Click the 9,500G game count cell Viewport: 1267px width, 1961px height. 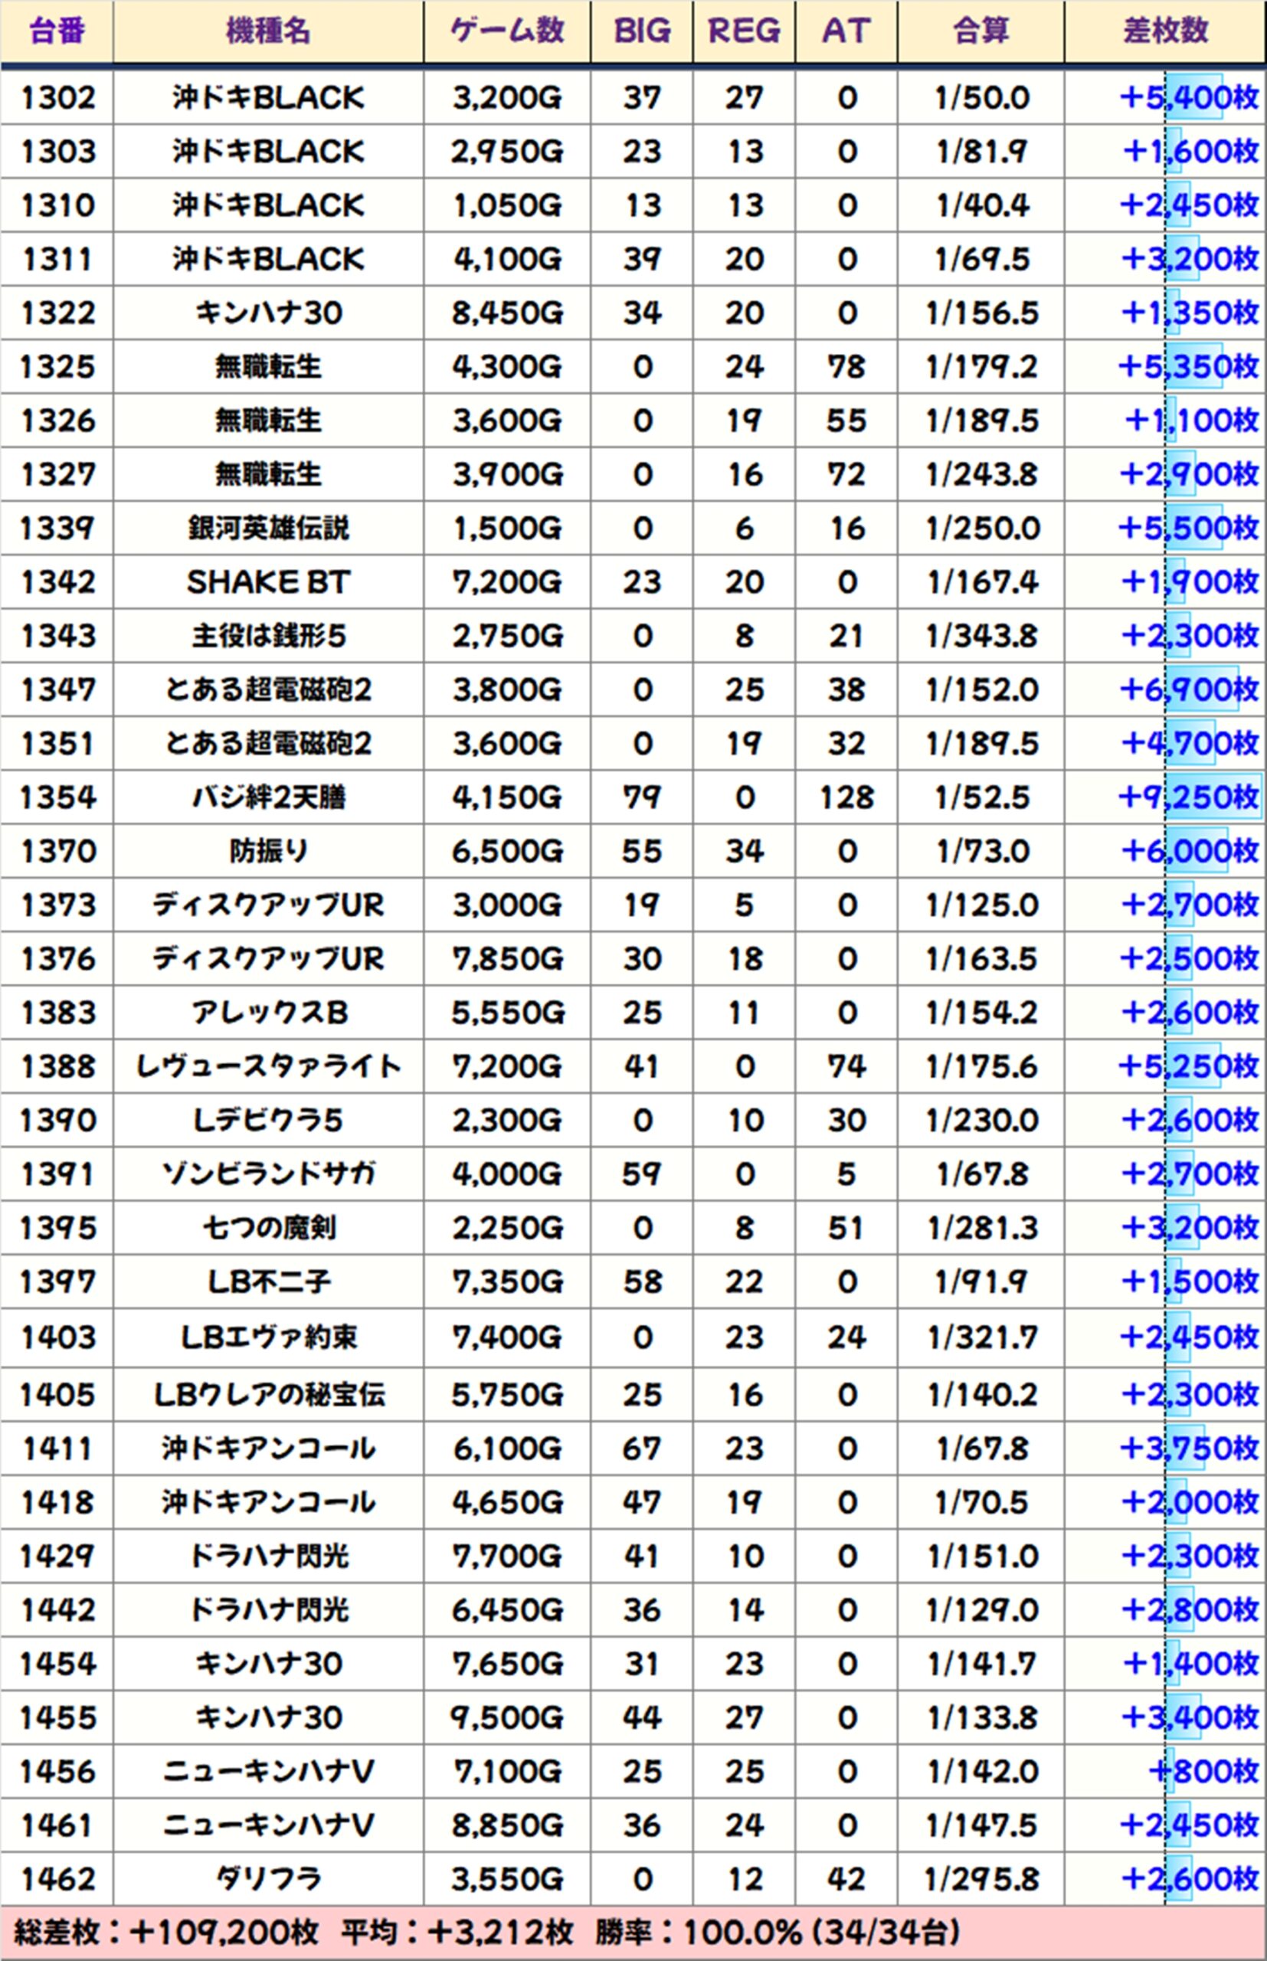[x=507, y=1718]
